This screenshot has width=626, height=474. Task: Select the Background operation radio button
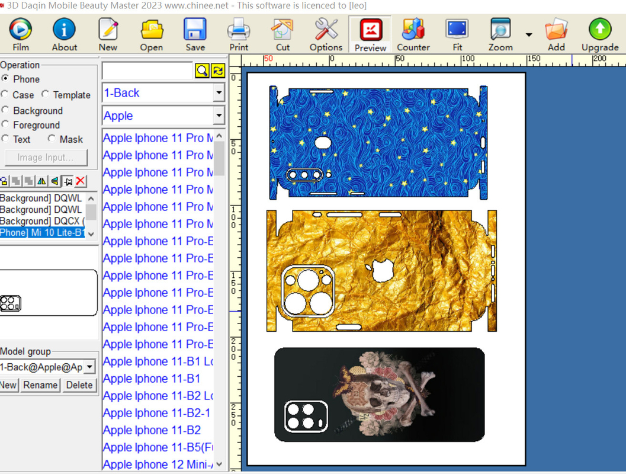point(5,111)
